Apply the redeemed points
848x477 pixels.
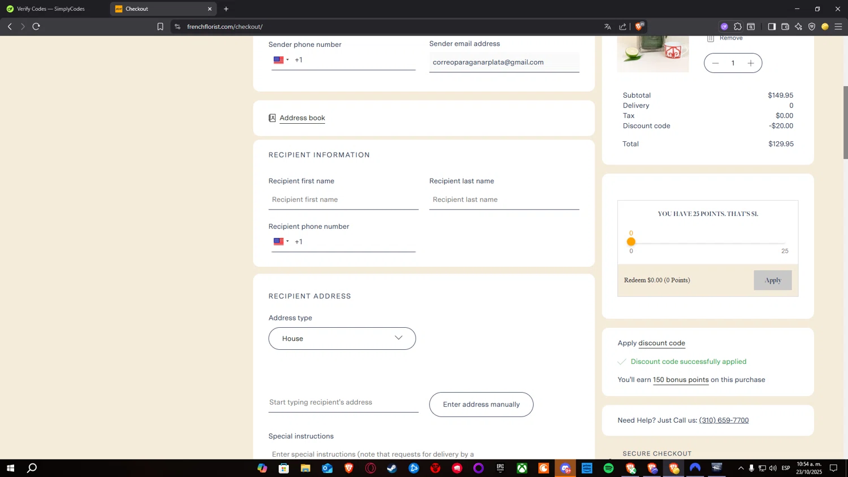pos(773,280)
